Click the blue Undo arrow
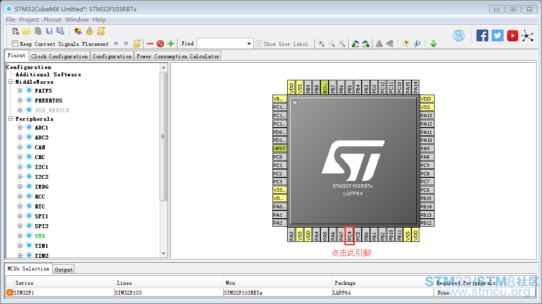542x304 pixels. [116, 44]
